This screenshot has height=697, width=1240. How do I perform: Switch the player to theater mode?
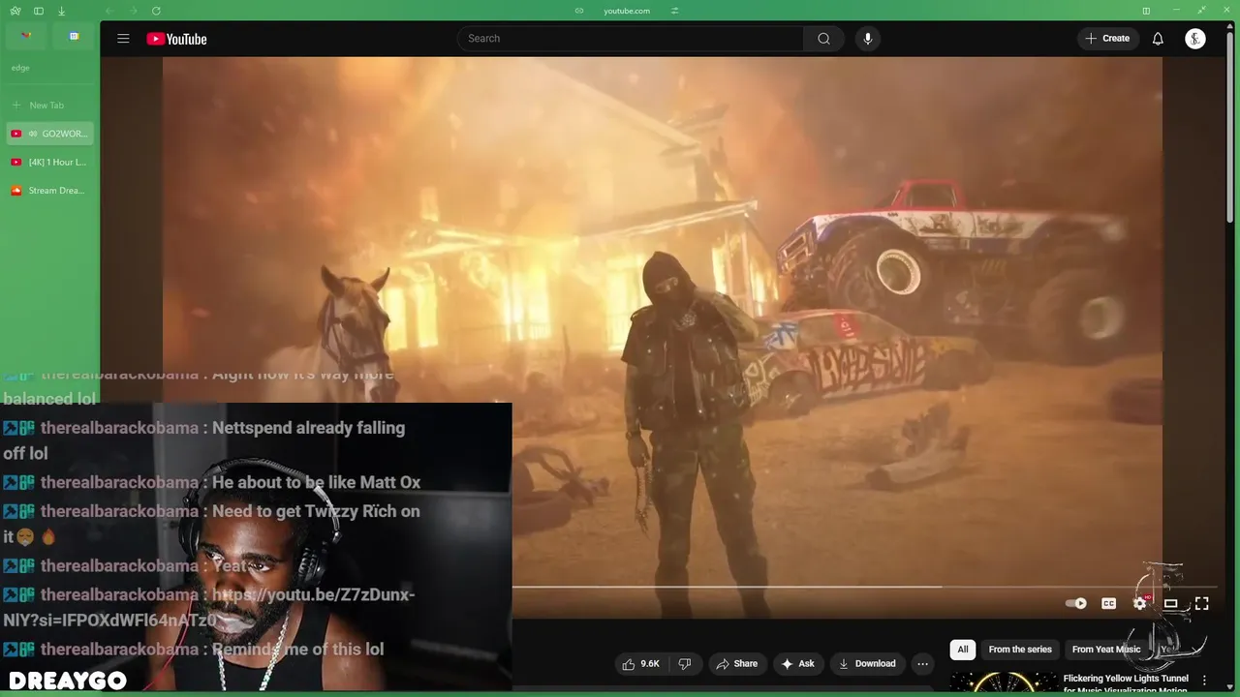pyautogui.click(x=1170, y=603)
